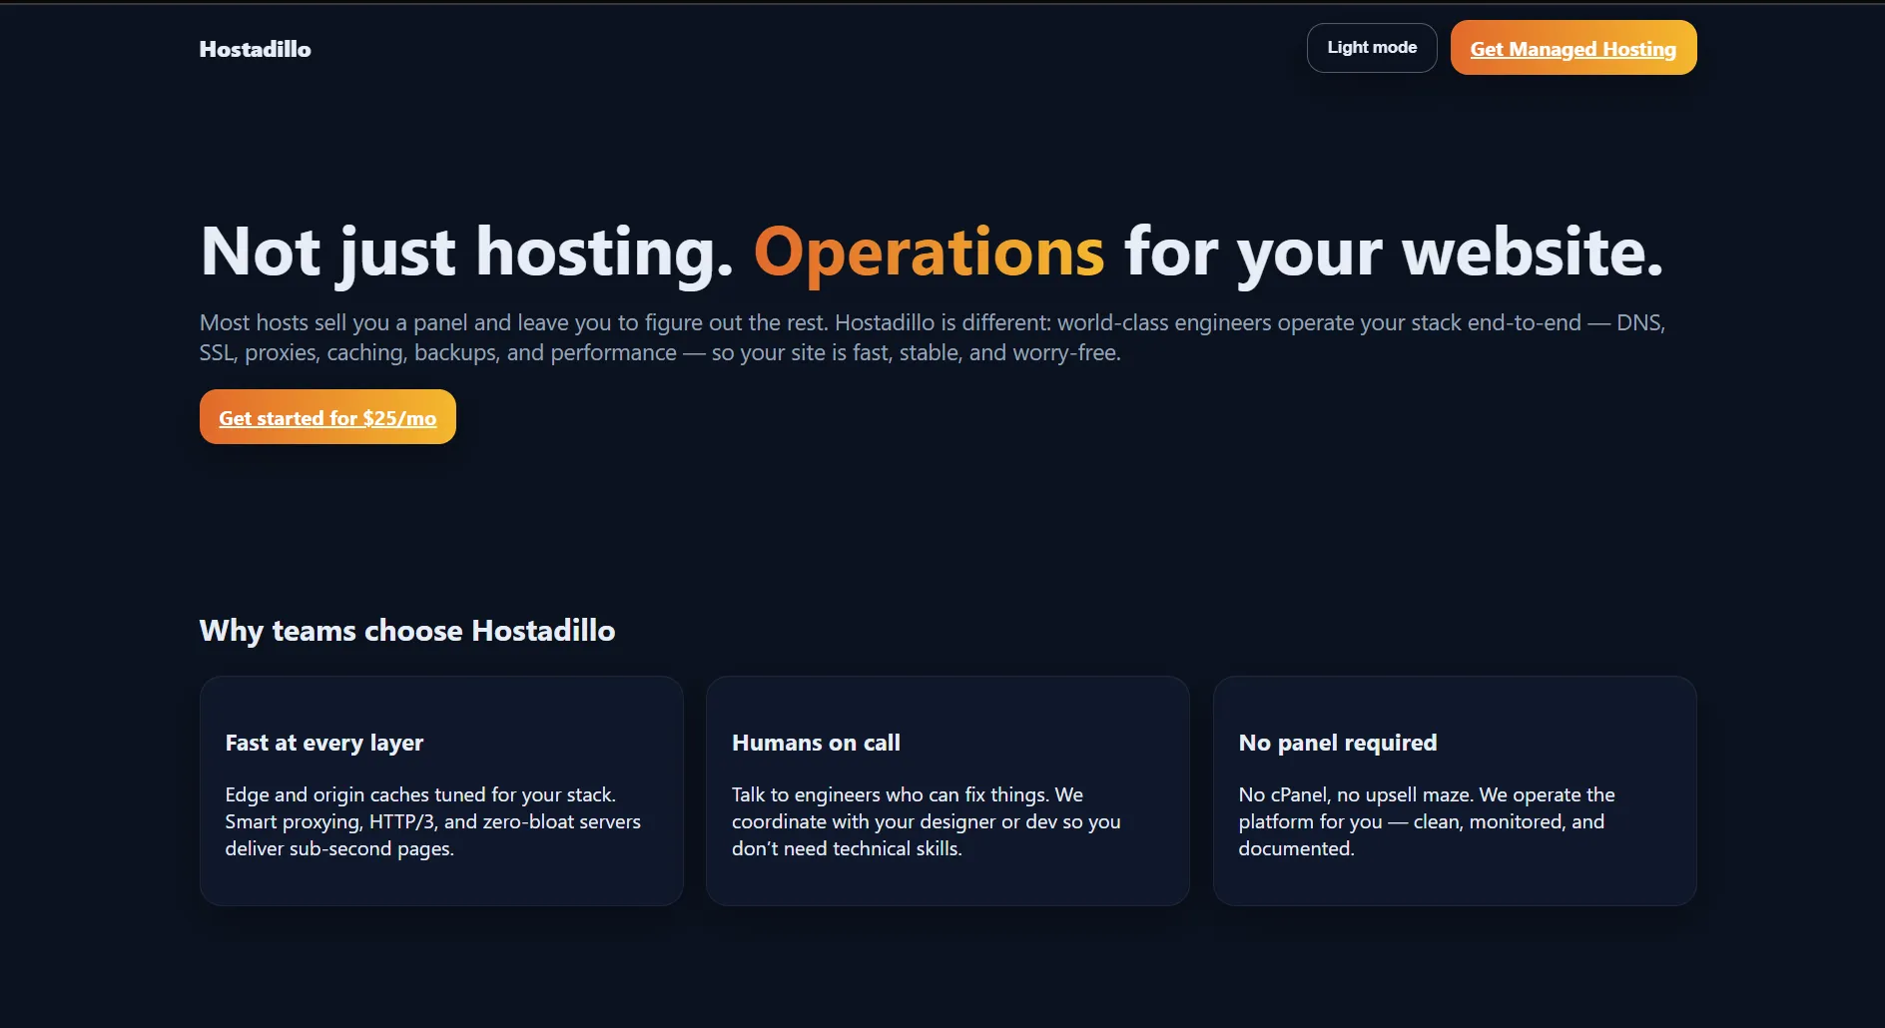The height and width of the screenshot is (1028, 1885).
Task: Click the 'Humans on call' card title
Action: click(816, 743)
